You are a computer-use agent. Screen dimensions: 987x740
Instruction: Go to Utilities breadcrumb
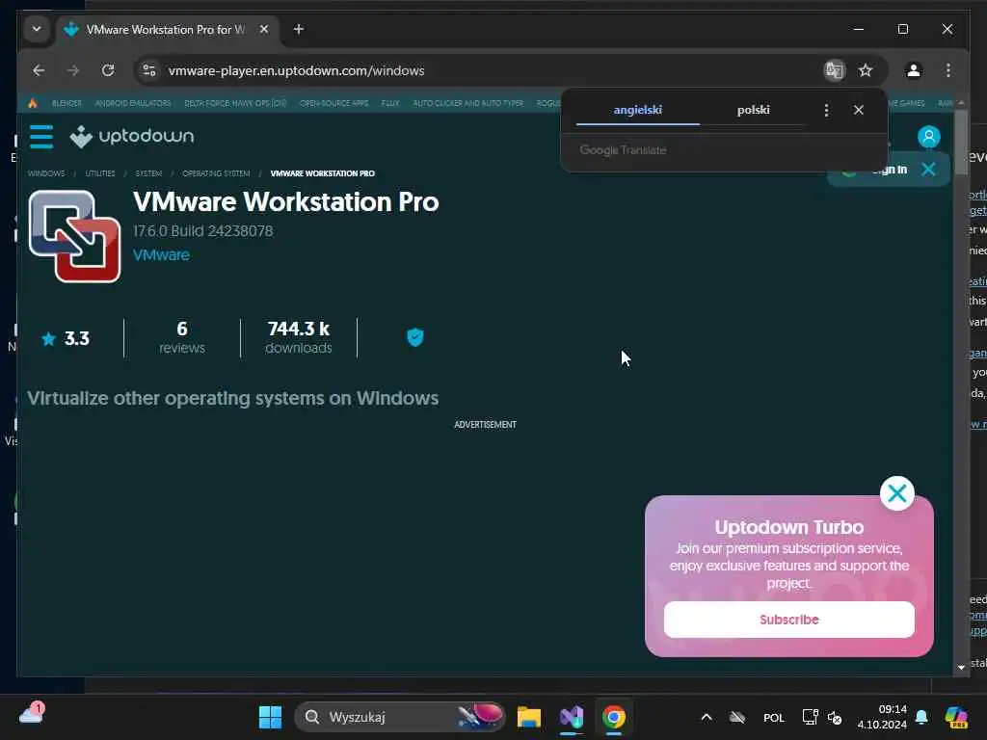tap(100, 173)
